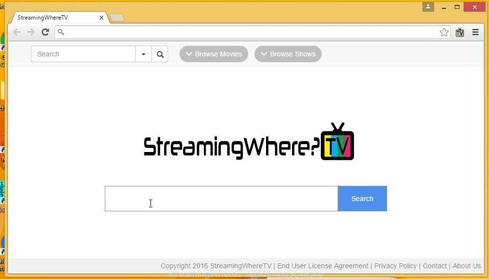Screen dimensions: 489x279
Task: Close the StreamingWhereTV tab
Action: pyautogui.click(x=101, y=18)
